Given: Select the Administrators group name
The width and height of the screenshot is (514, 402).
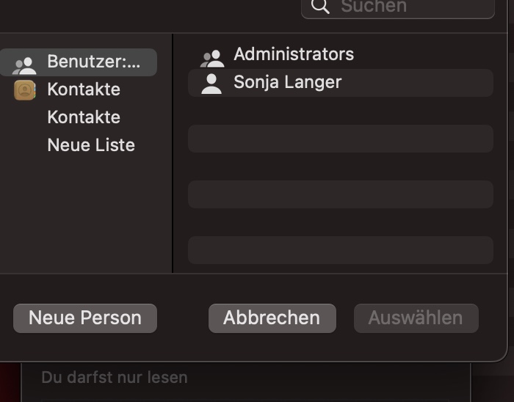Looking at the screenshot, I should click(294, 54).
